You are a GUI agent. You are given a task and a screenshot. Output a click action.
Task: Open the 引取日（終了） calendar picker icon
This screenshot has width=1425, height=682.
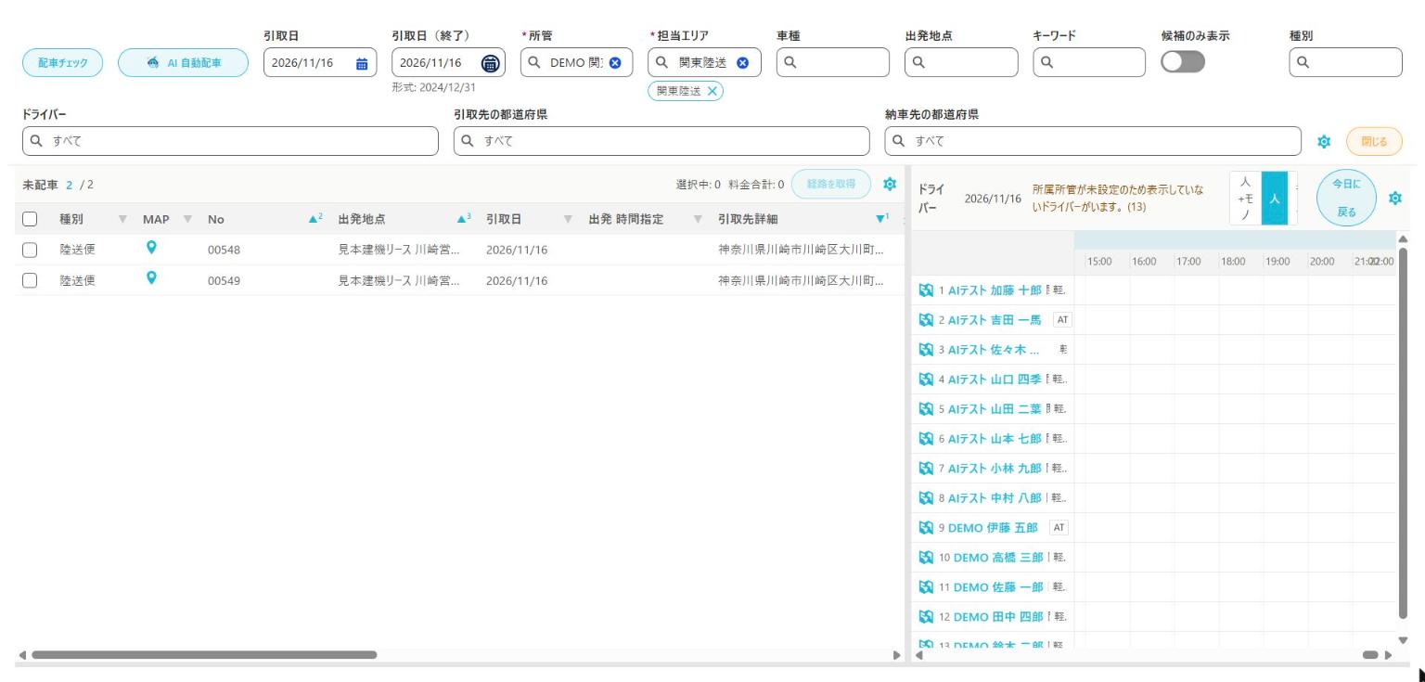(490, 63)
